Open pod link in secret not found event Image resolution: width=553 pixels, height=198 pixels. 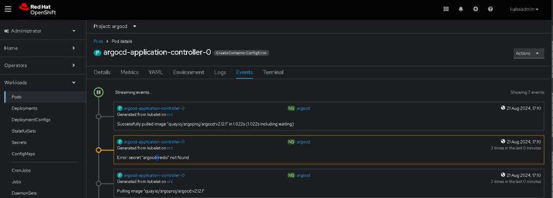tap(154, 142)
